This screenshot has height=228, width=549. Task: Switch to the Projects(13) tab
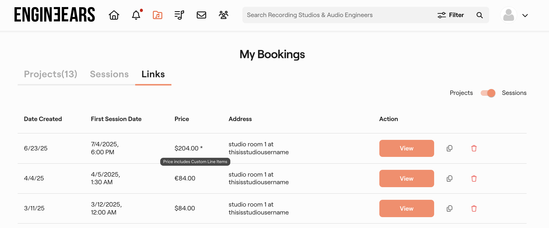click(51, 74)
